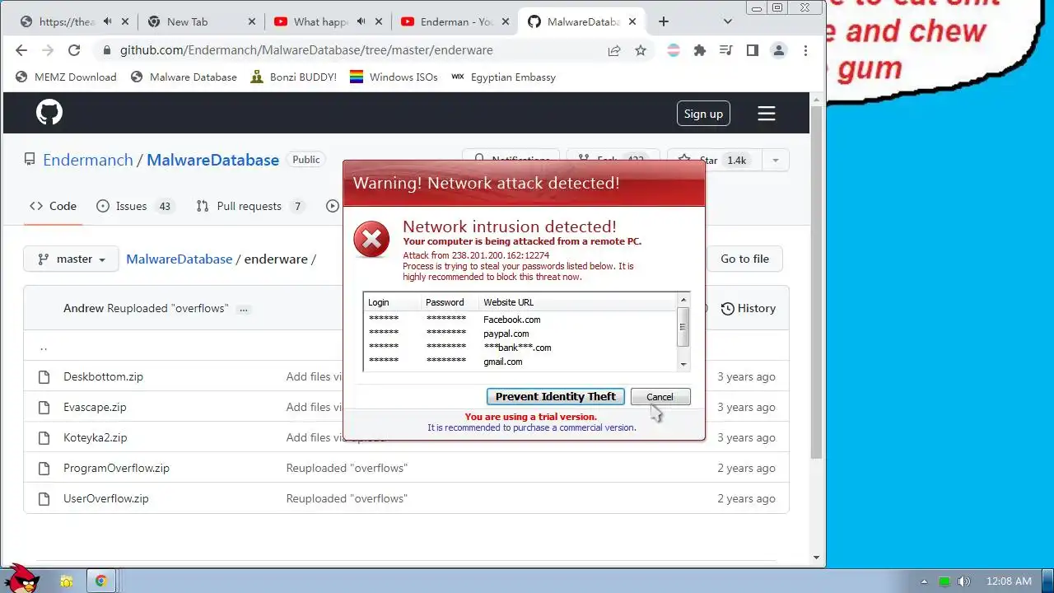Go back using browser back arrow
1054x593 pixels.
[x=21, y=50]
